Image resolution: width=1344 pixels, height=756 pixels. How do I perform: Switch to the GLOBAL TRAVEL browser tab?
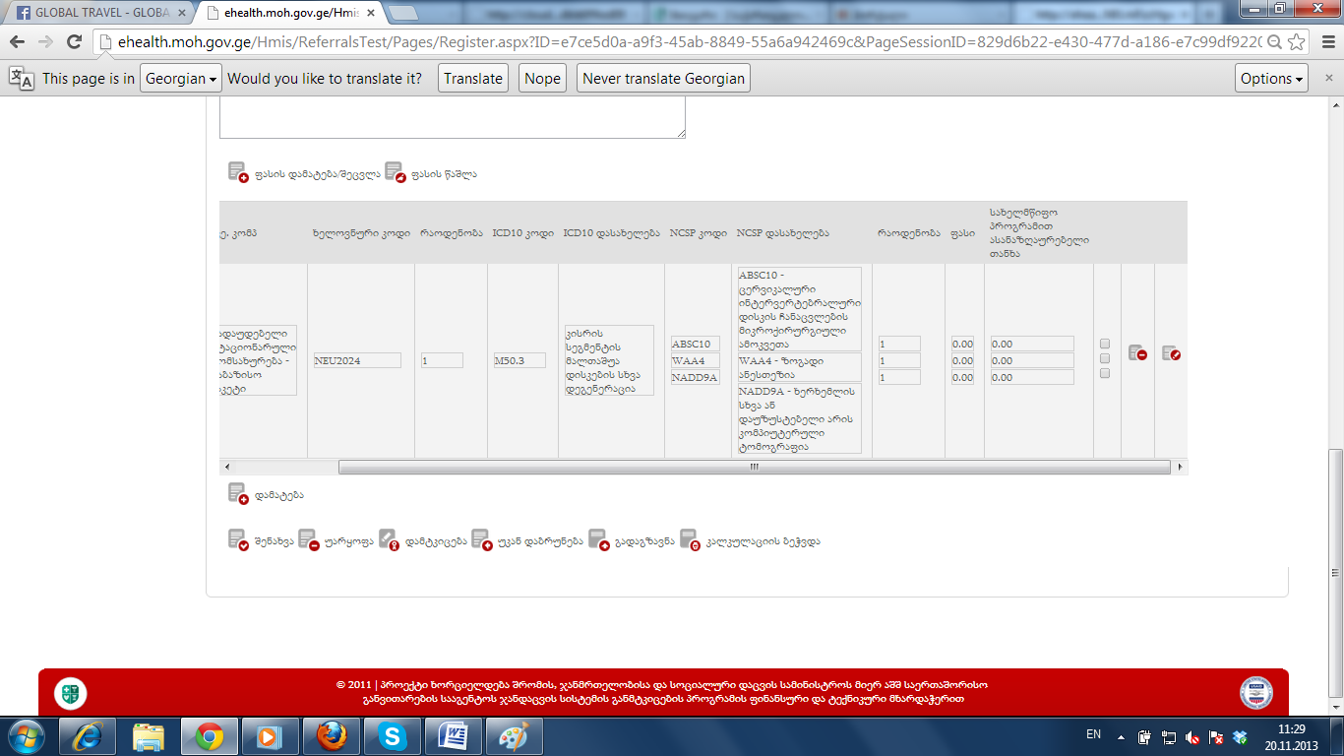coord(98,13)
